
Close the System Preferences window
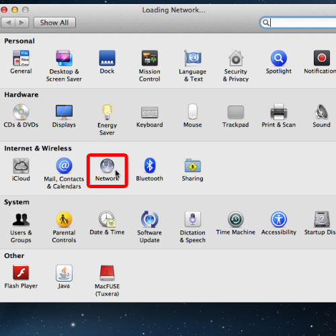click(x=4, y=9)
